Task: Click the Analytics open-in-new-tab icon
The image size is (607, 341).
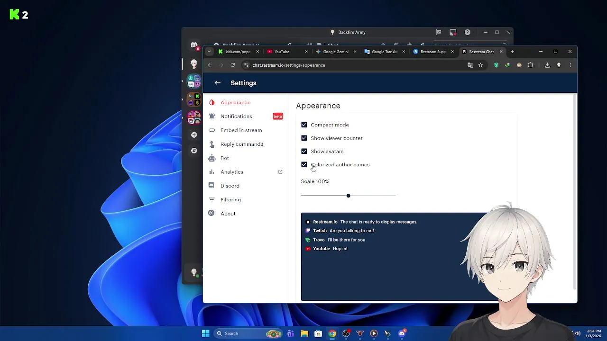Action: tap(280, 171)
